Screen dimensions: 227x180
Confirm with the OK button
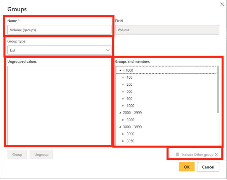[187, 167]
